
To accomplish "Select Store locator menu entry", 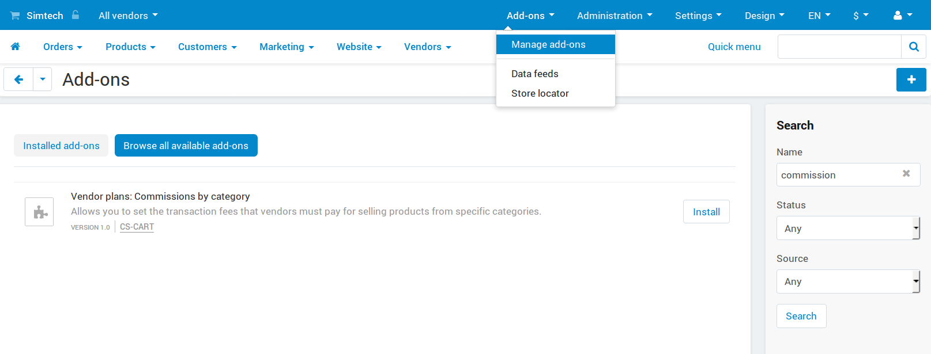I will [x=556, y=93].
